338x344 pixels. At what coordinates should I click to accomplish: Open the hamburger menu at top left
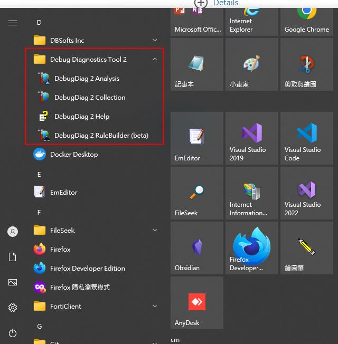[x=13, y=23]
